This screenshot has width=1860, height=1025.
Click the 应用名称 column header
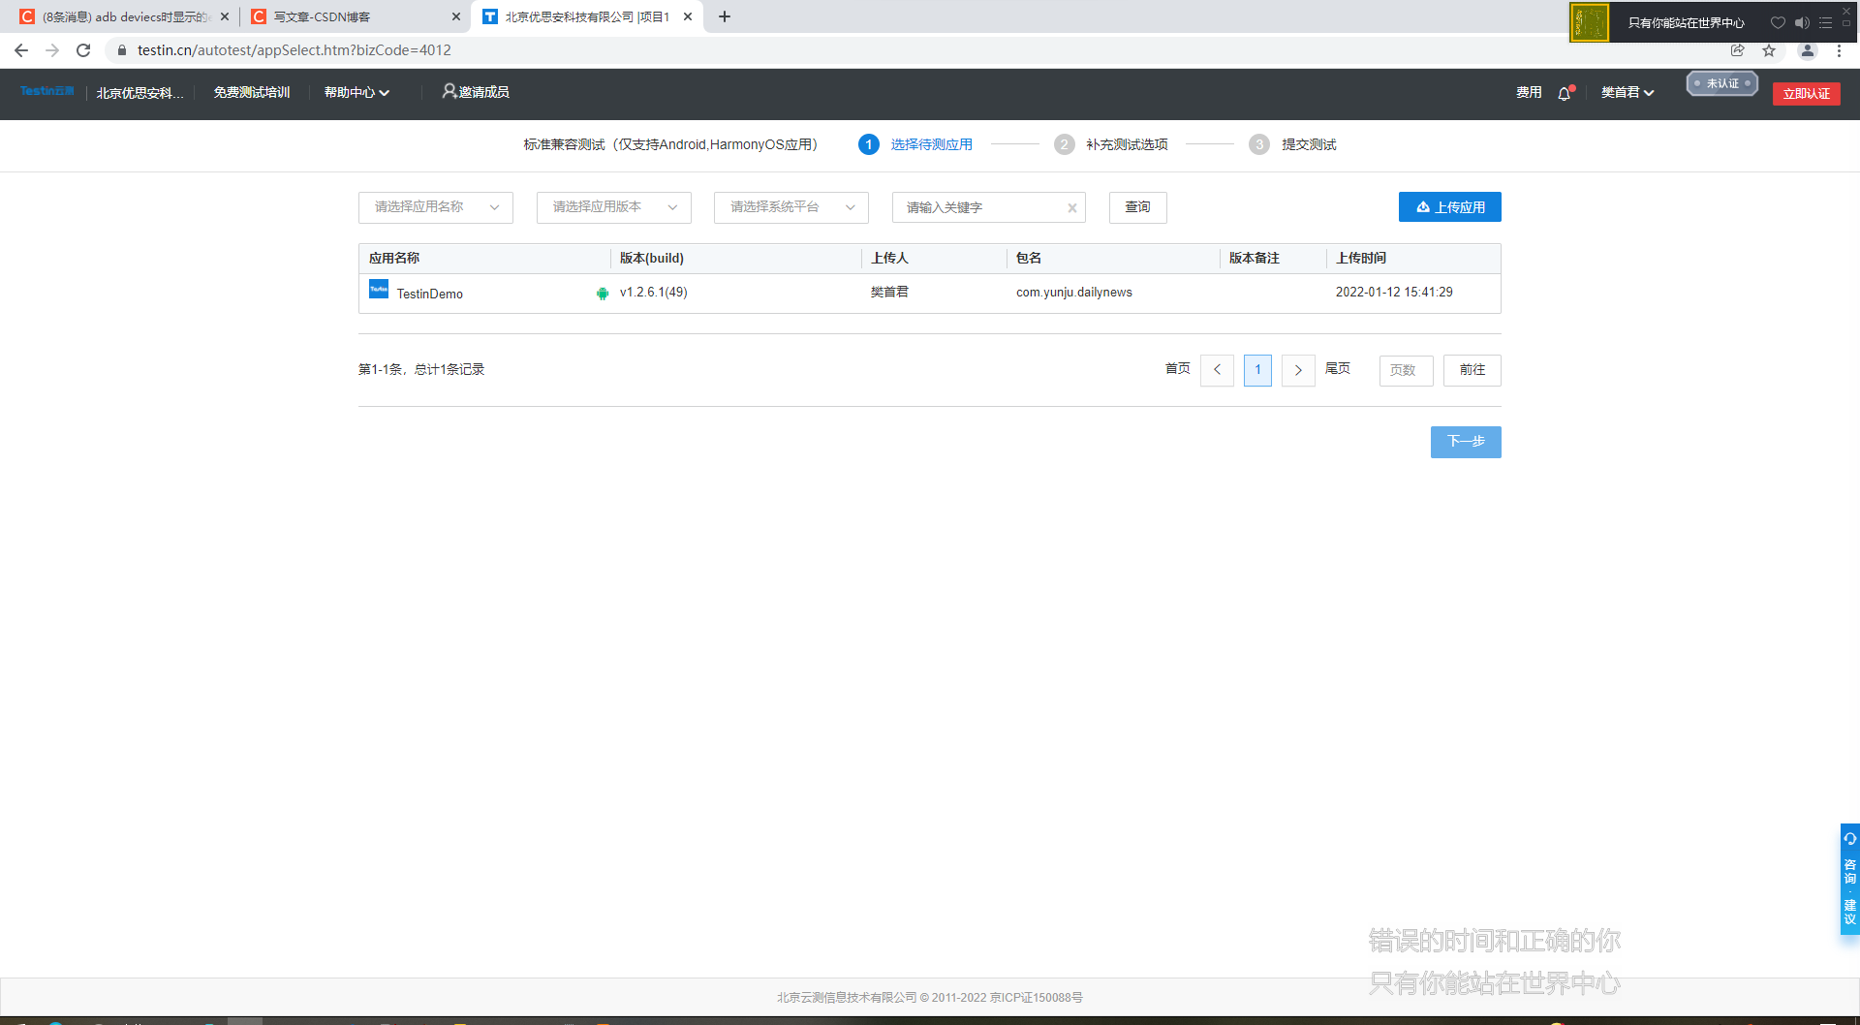pos(394,258)
